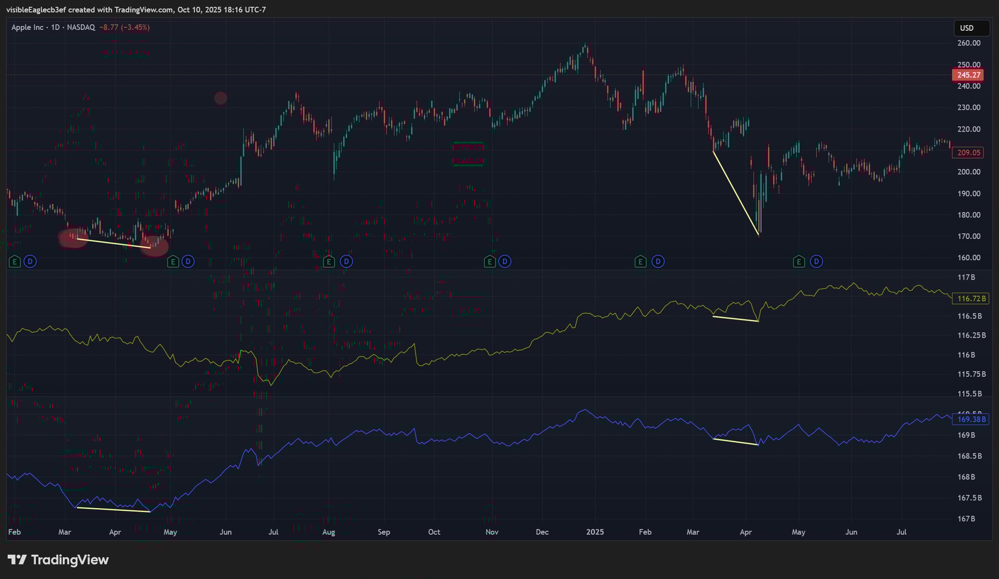This screenshot has height=579, width=999.
Task: Click the earnings E icon near November
Action: pos(490,262)
